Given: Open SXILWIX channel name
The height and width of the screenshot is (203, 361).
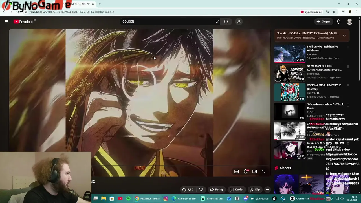Looking at the screenshot, I should (311, 93).
